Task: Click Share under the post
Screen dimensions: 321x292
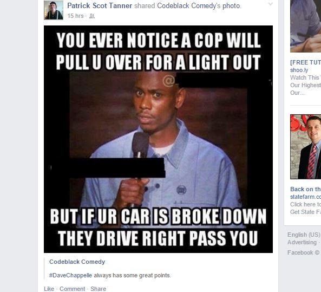Action: click(99, 289)
